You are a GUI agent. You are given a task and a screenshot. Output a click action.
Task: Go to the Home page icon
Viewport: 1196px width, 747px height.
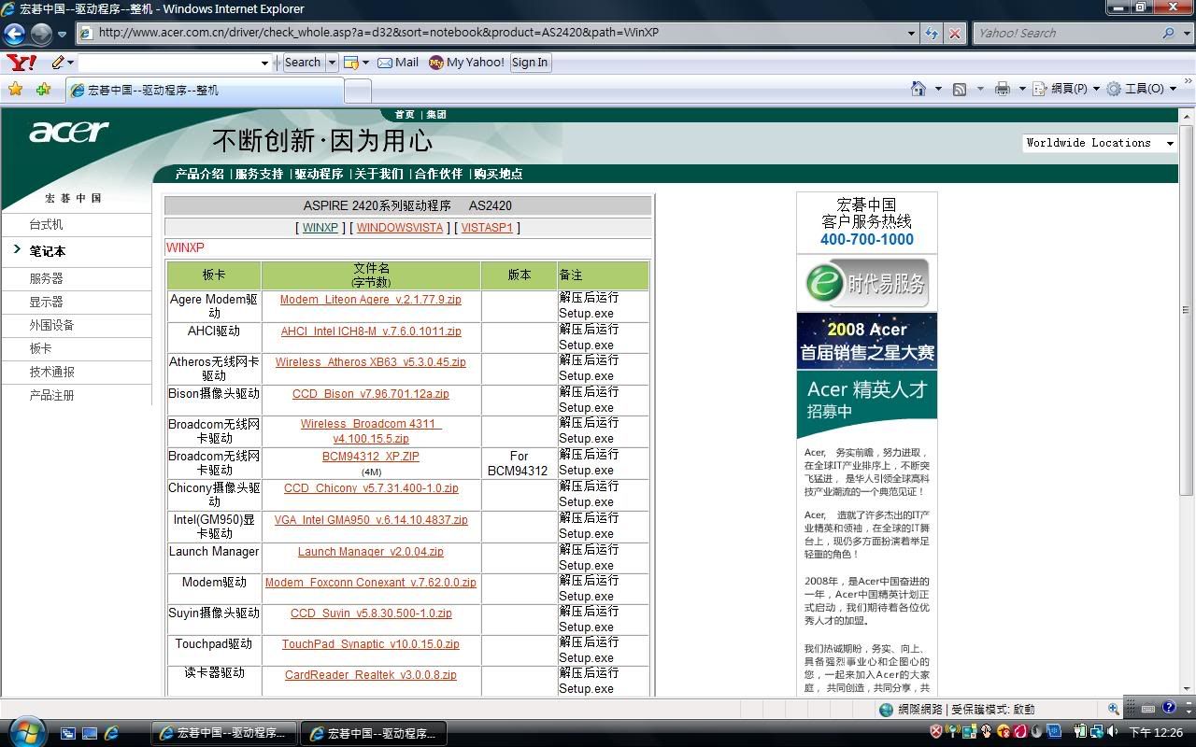[x=918, y=89]
